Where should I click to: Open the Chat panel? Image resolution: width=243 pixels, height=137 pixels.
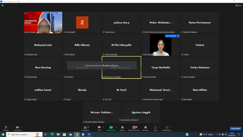tap(99, 129)
